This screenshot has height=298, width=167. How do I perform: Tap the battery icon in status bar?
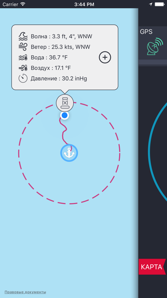coord(160,4)
